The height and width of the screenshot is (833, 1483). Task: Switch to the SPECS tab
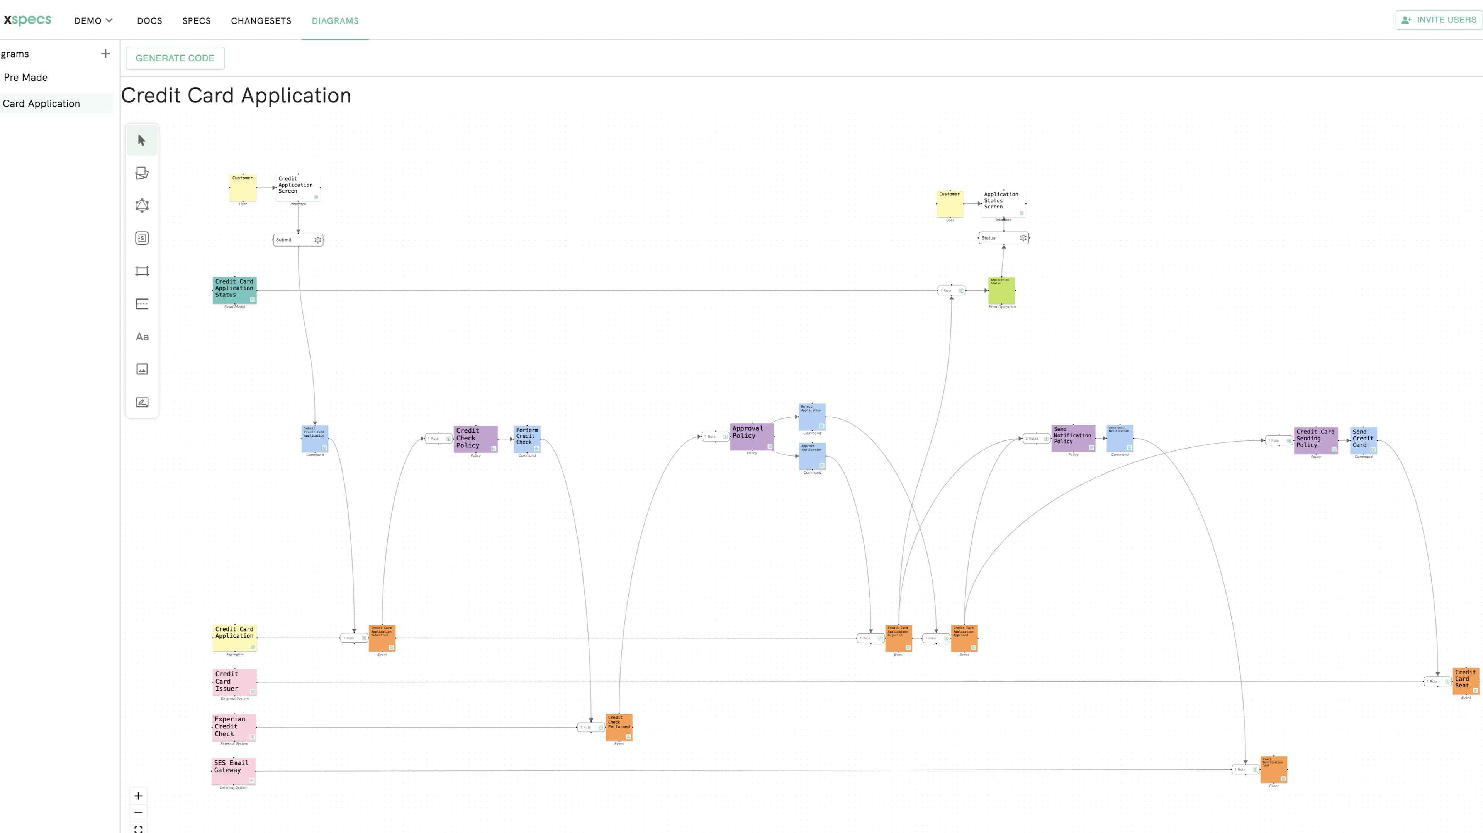(196, 21)
